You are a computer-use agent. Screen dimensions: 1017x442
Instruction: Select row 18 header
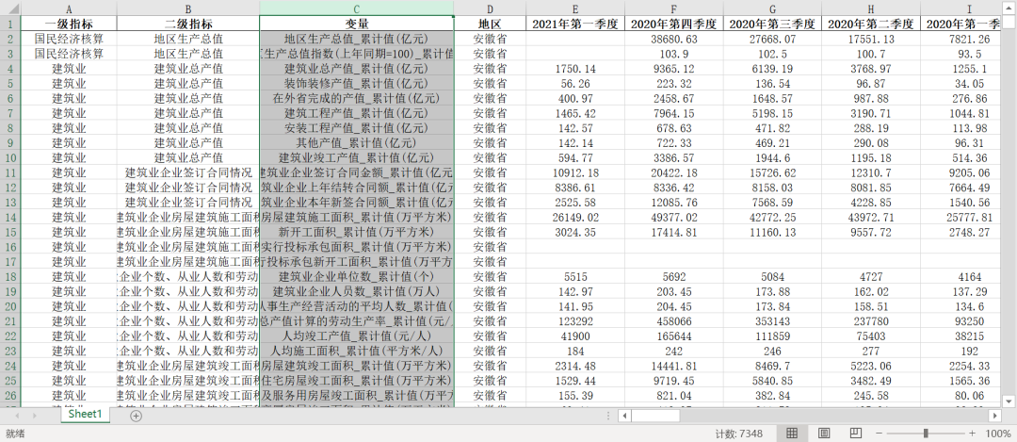click(10, 276)
